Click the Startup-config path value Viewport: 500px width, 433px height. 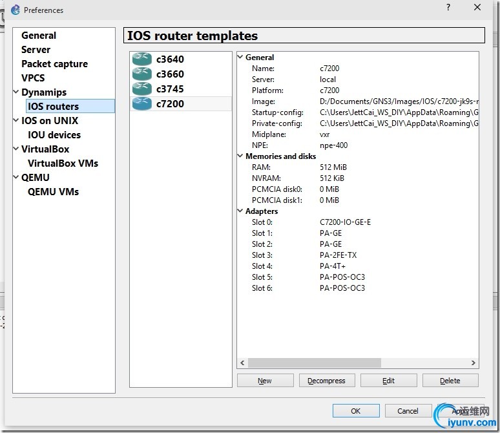pyautogui.click(x=399, y=112)
